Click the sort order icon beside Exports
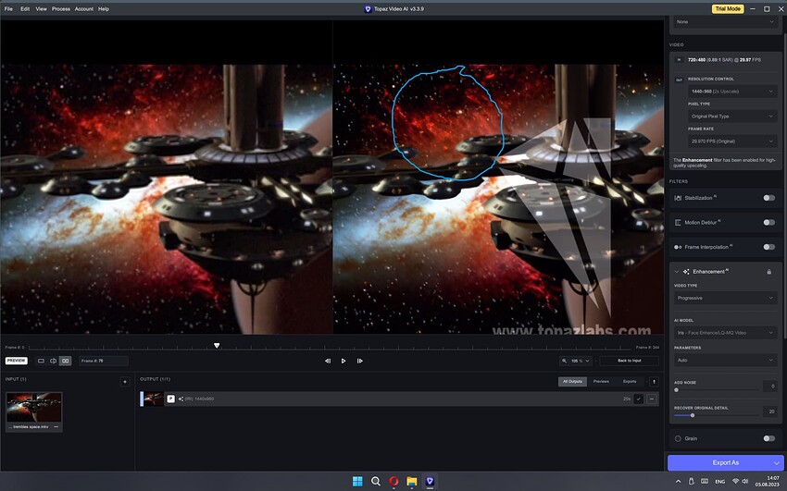Image resolution: width=787 pixels, height=491 pixels. click(654, 382)
